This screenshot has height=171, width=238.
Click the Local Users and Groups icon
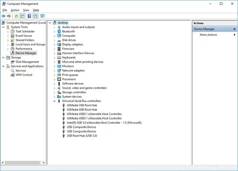click(x=13, y=45)
